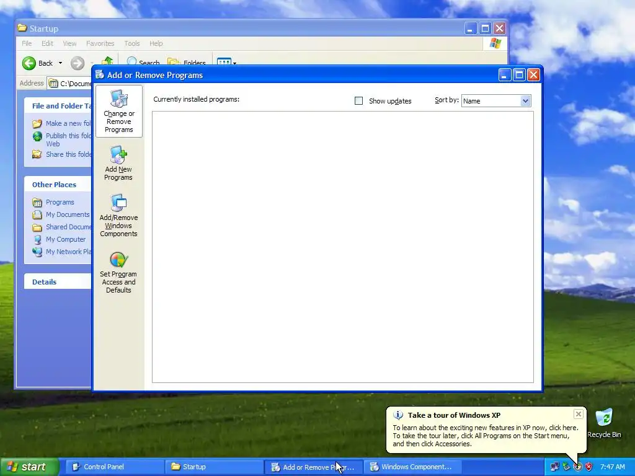
Task: Click the Up folder icon in Startup window
Action: point(107,61)
